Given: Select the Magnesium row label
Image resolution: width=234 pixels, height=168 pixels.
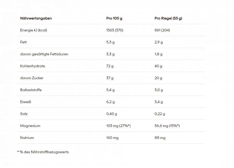Looking at the screenshot, I should [30, 126].
